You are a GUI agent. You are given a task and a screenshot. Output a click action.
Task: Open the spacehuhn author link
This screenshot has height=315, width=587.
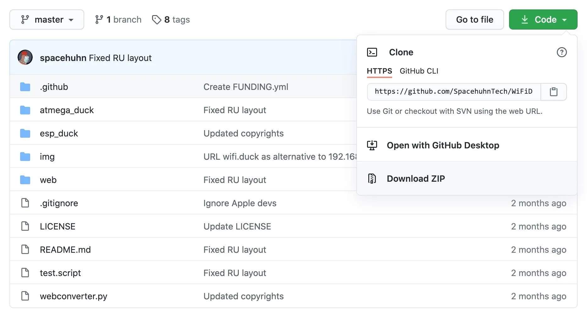[x=63, y=58]
